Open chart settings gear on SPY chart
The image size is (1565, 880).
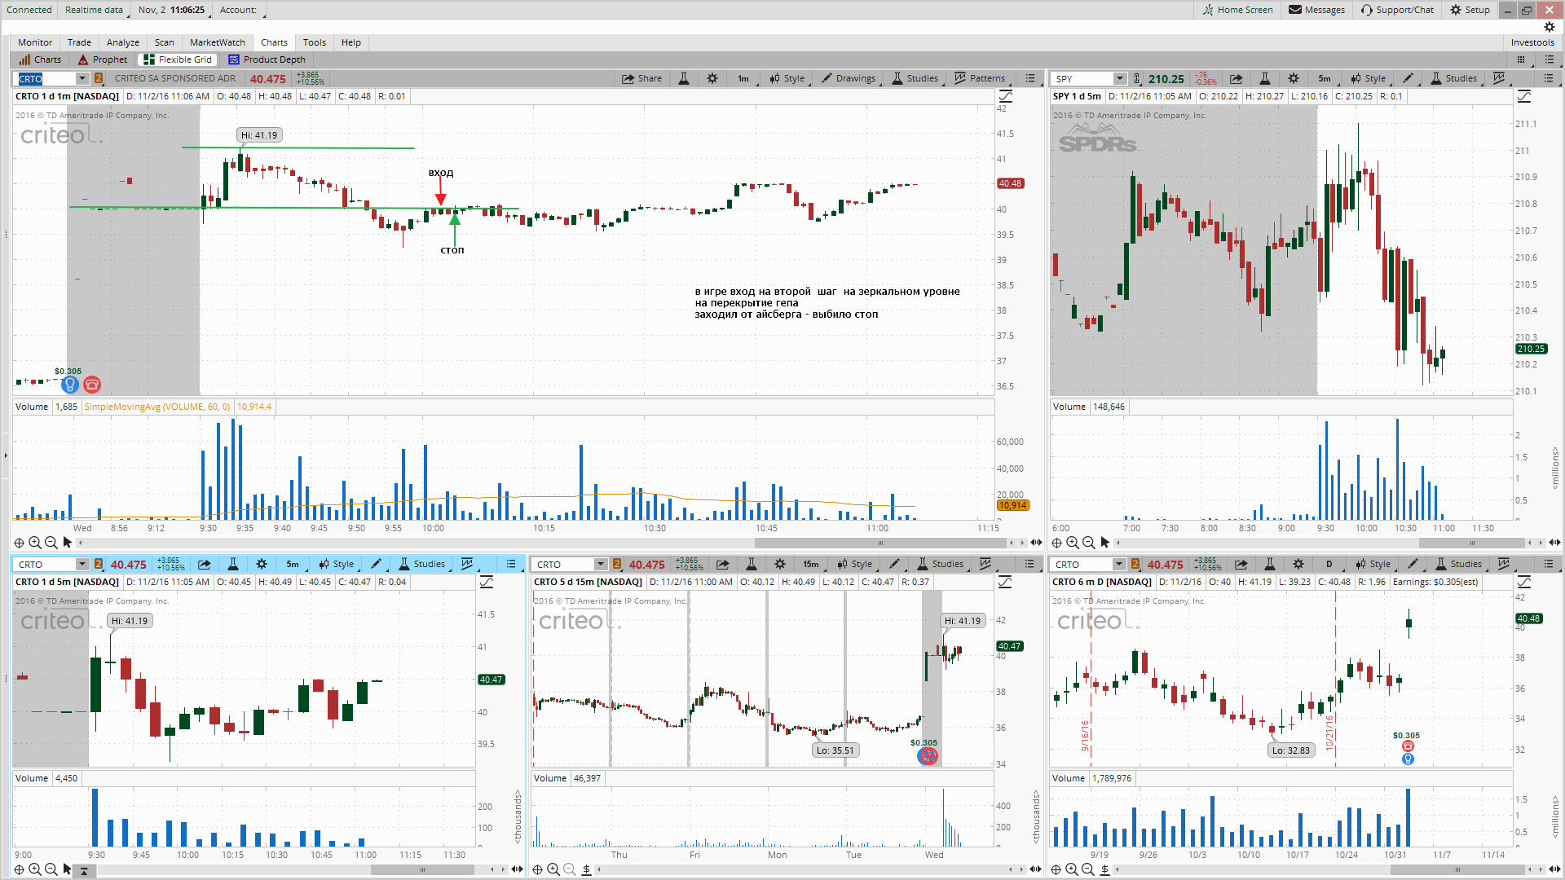[x=1294, y=78]
